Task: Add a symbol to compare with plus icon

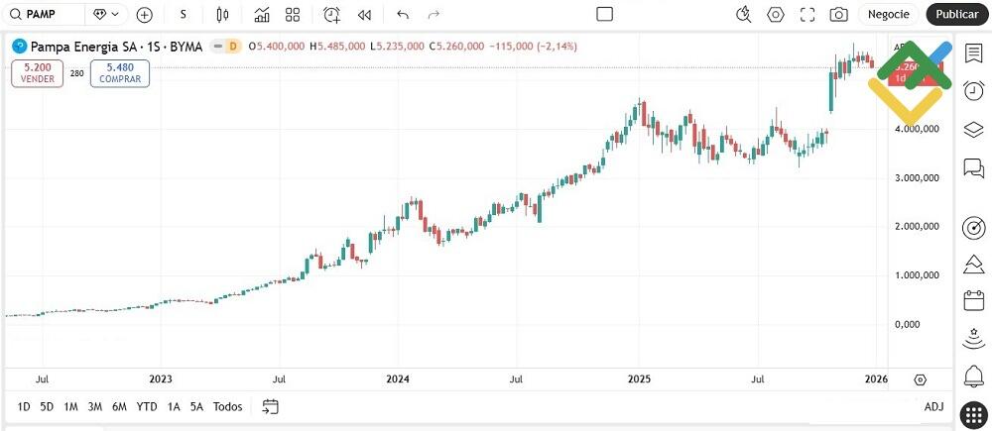Action: 144,14
